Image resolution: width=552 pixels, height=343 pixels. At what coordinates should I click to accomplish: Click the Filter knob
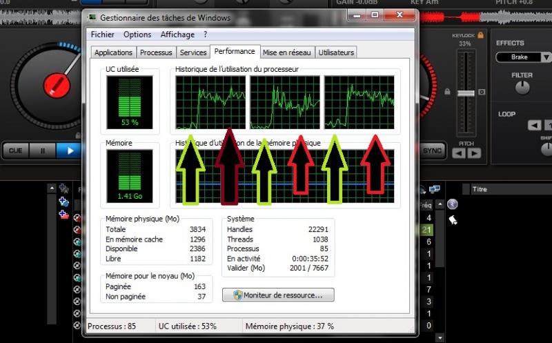tap(522, 88)
